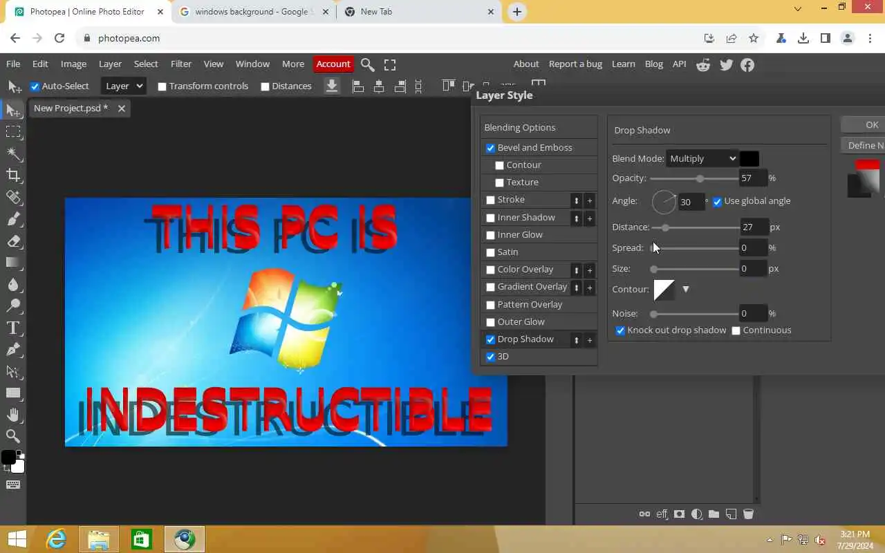Open Chrome tab search chevron

pyautogui.click(x=798, y=9)
